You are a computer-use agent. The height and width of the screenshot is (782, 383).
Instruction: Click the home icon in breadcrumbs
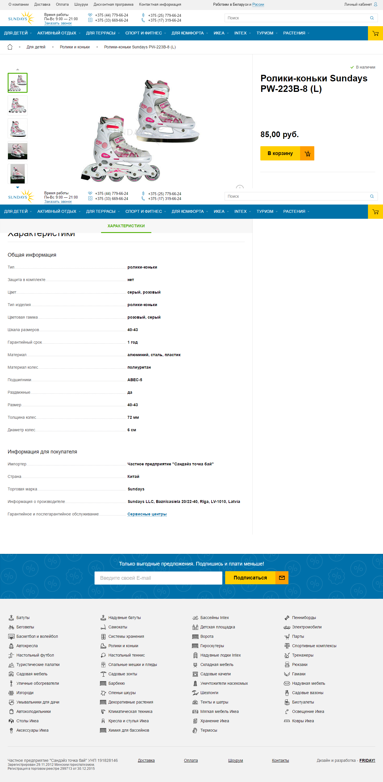pyautogui.click(x=10, y=47)
